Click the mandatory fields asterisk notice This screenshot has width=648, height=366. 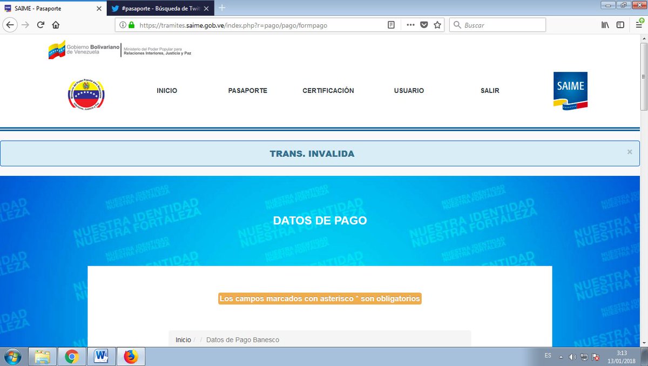point(320,299)
